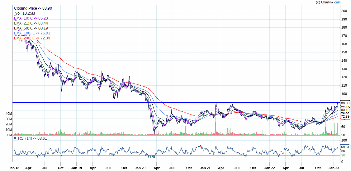Click the 100 price axis label
The height and width of the screenshot is (171, 351).
click(344, 94)
